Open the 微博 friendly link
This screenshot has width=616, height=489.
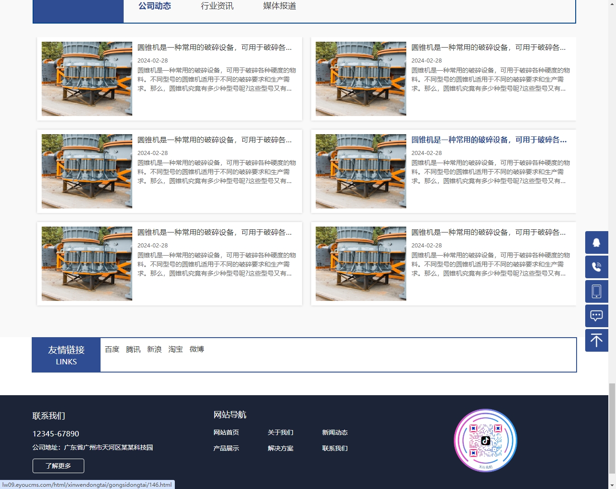(197, 349)
